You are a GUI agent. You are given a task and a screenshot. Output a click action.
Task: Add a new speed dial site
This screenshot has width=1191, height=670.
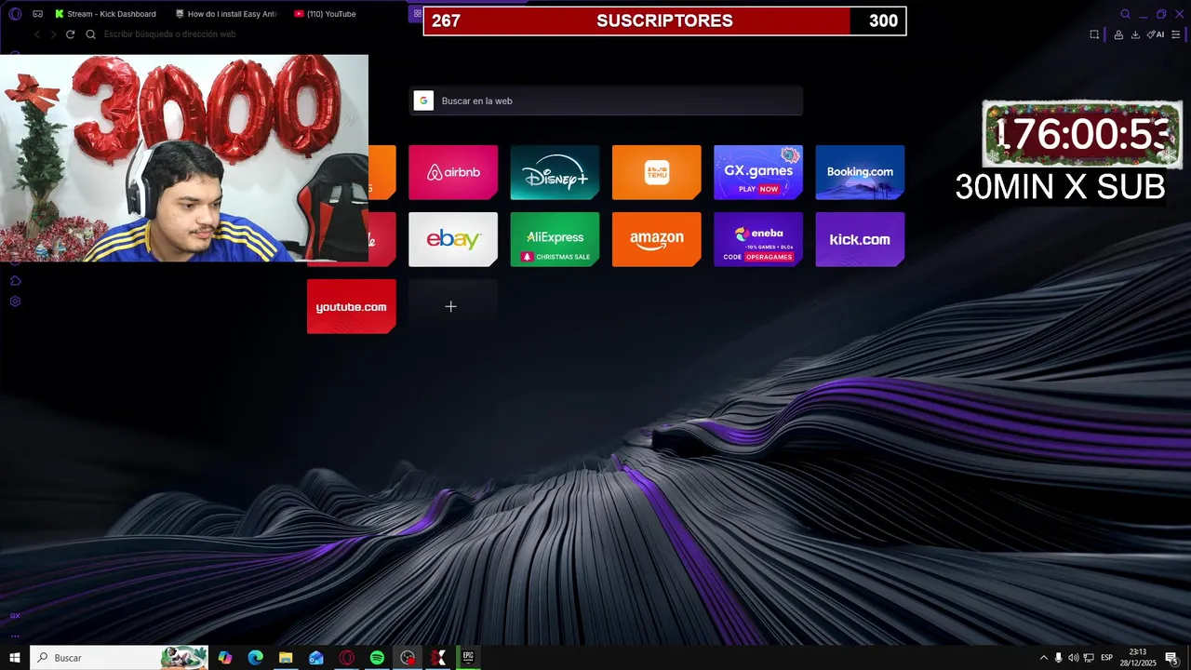[453, 306]
